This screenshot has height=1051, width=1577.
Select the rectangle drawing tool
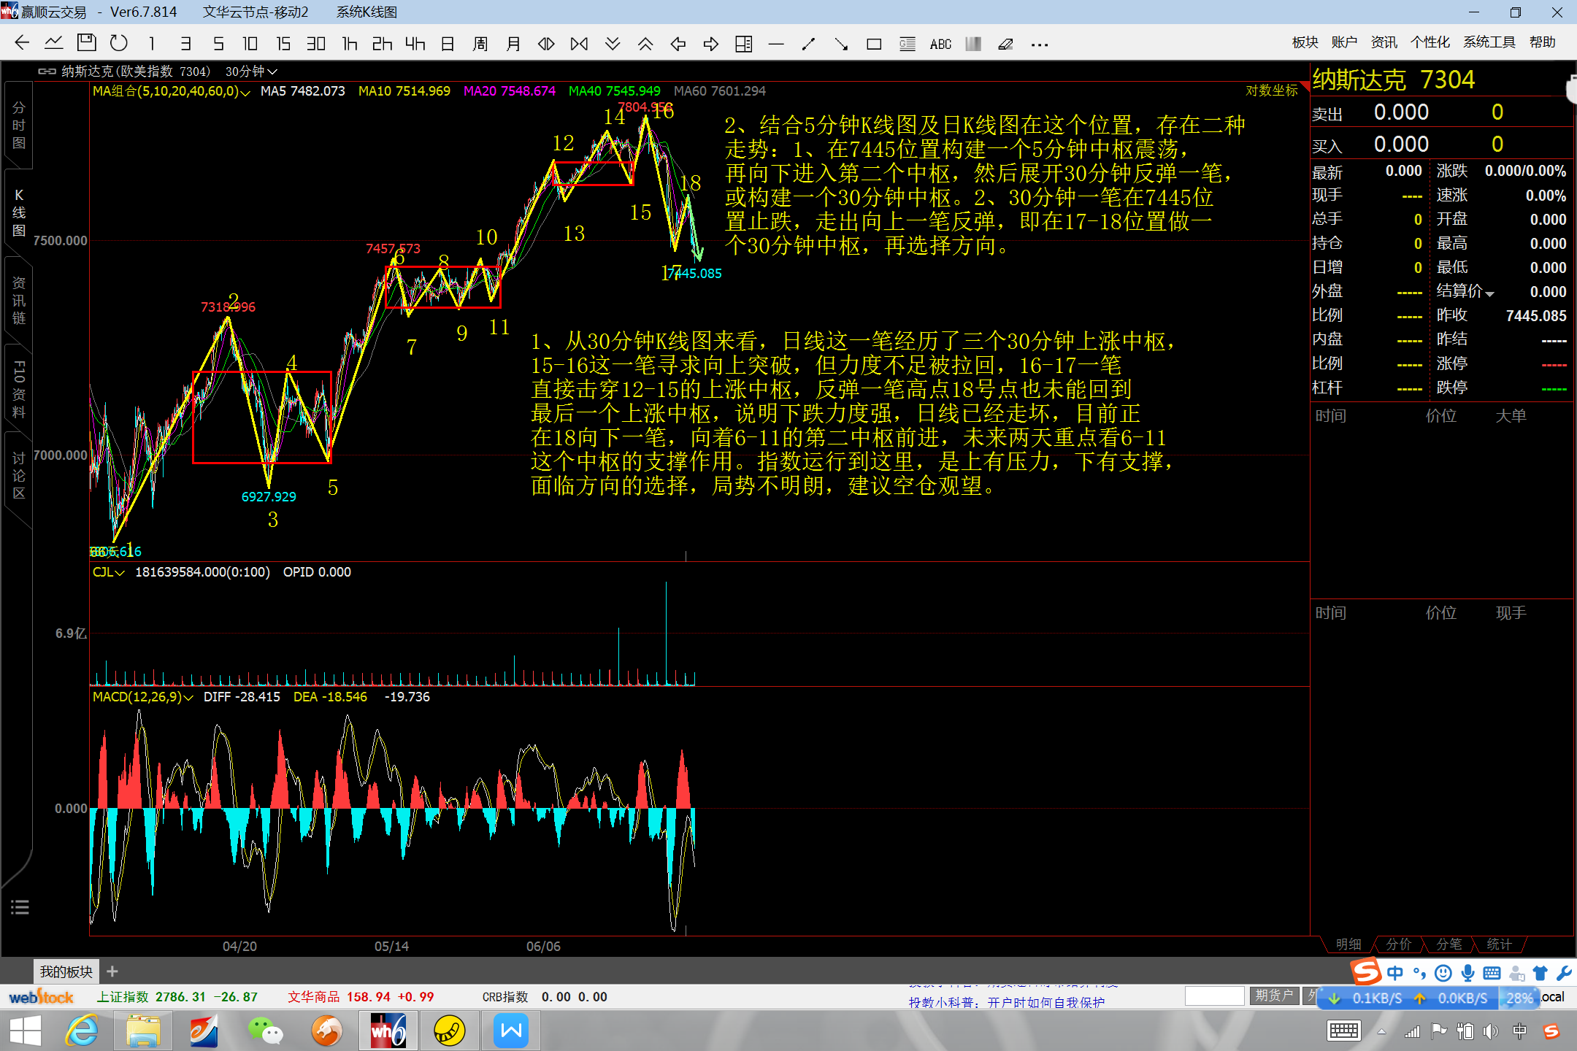[874, 45]
